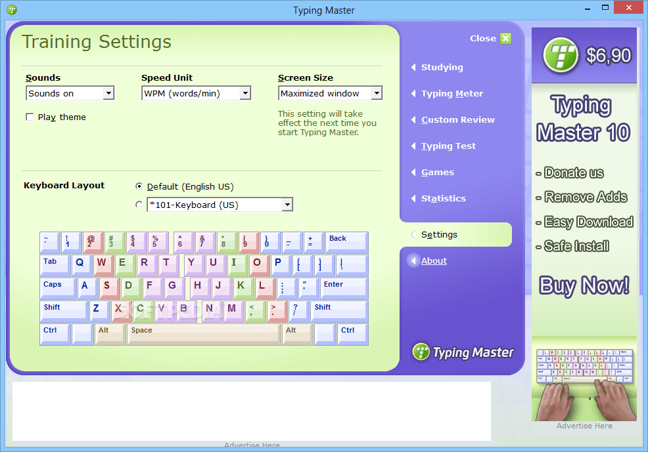Click the round arrow icon beside About
The image size is (648, 452).
coord(413,260)
